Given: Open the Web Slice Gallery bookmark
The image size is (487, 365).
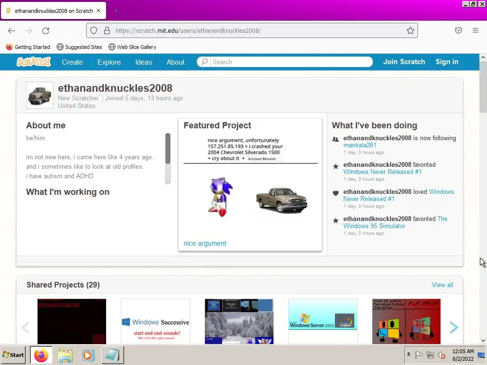Looking at the screenshot, I should coord(132,47).
